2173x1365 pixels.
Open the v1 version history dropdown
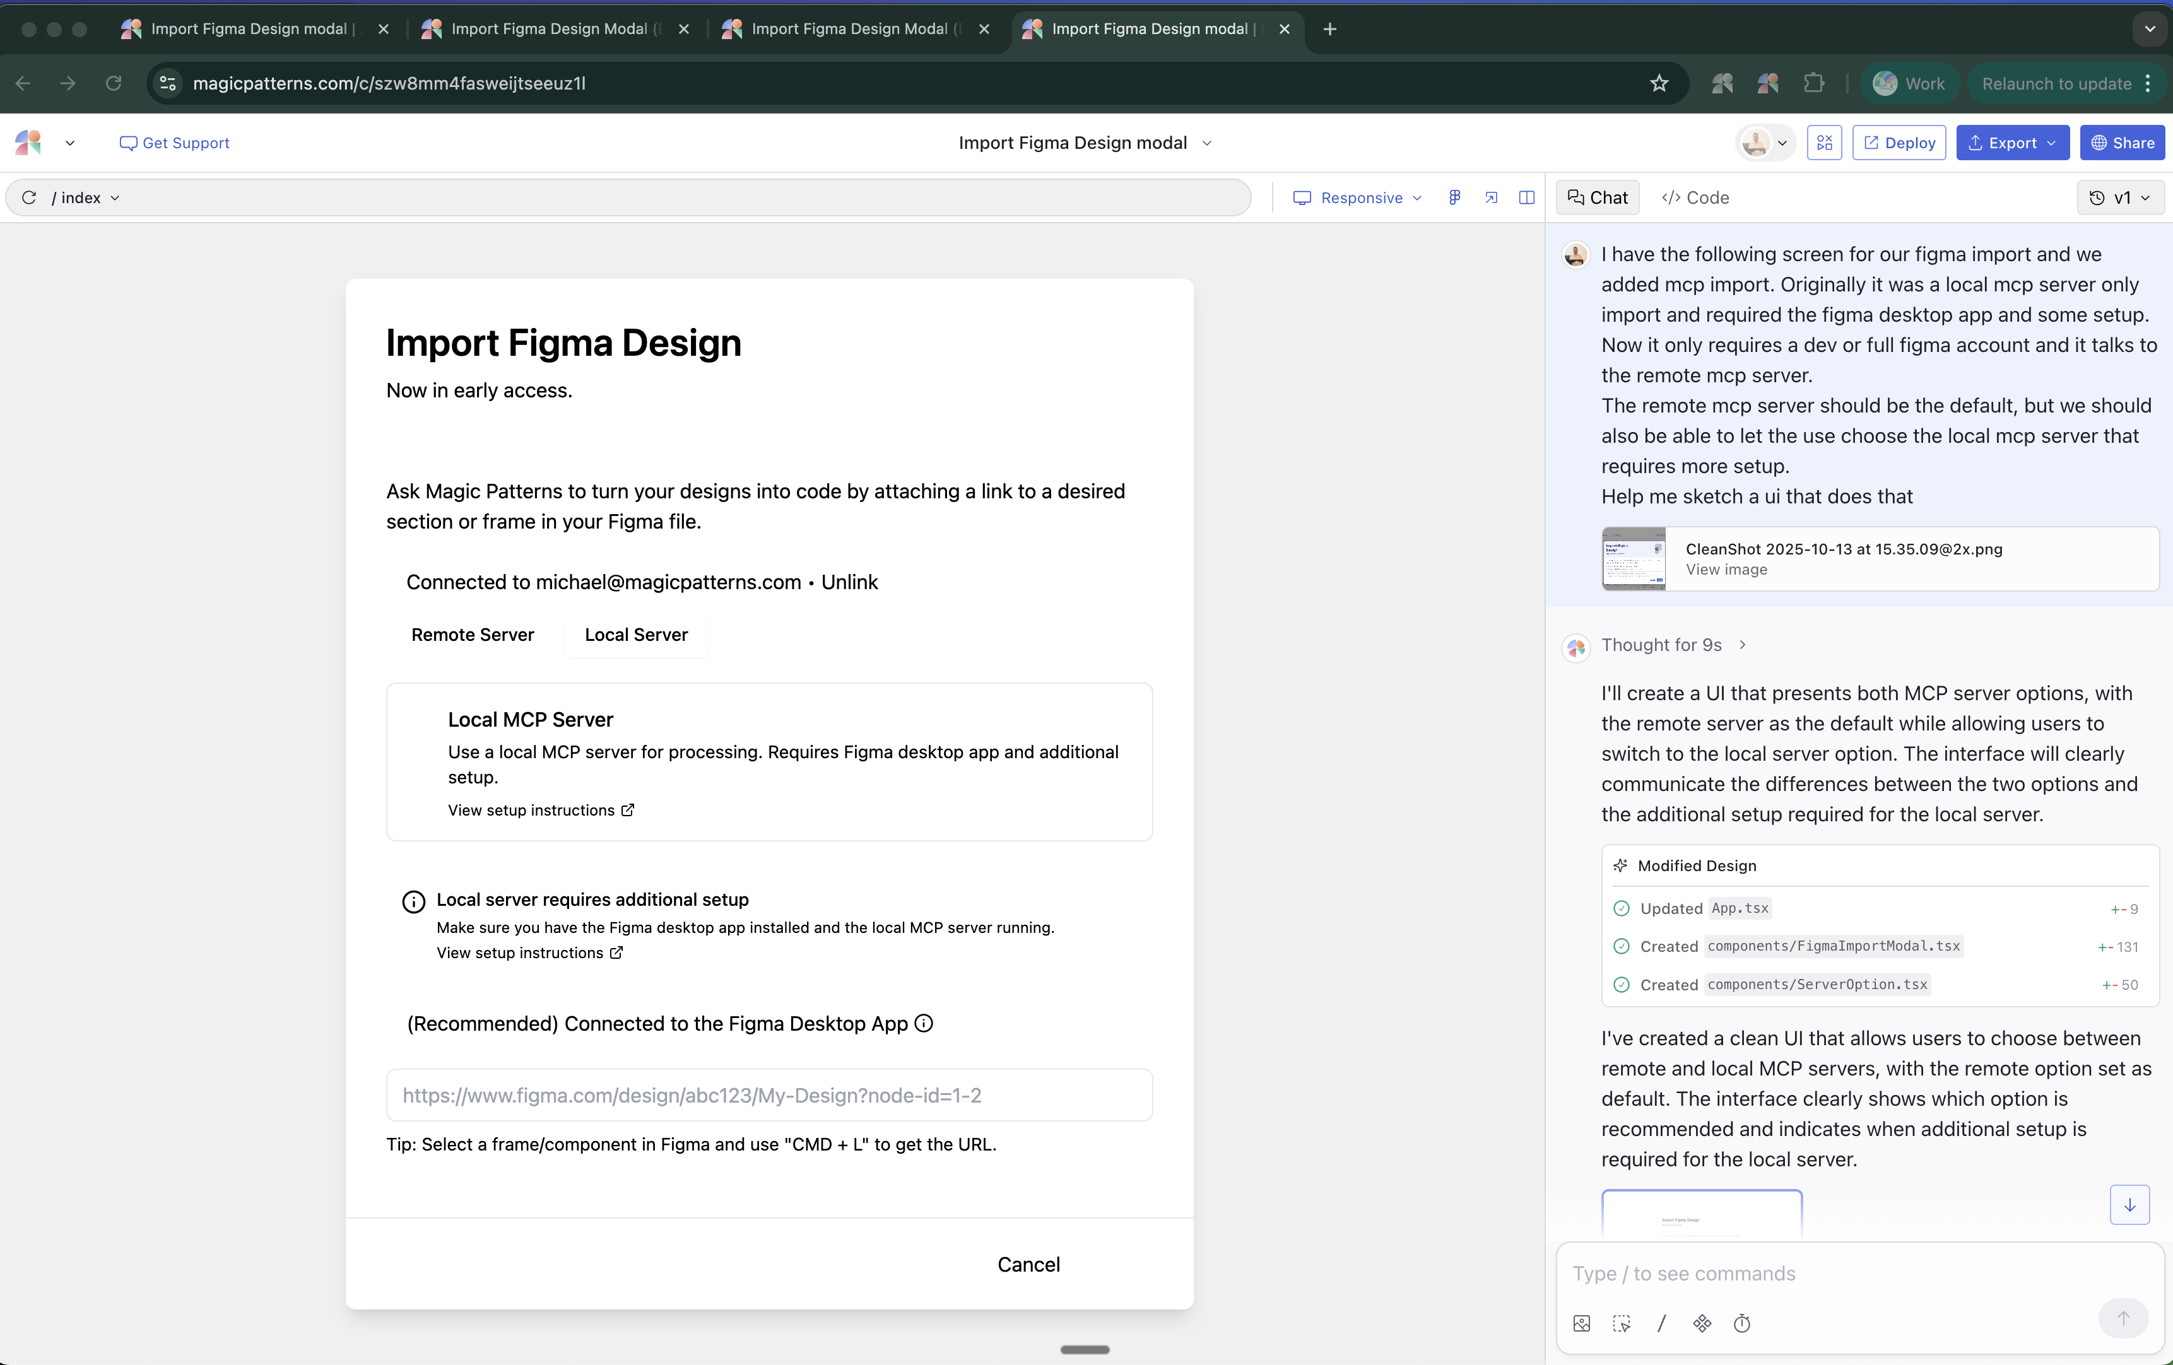(2121, 197)
